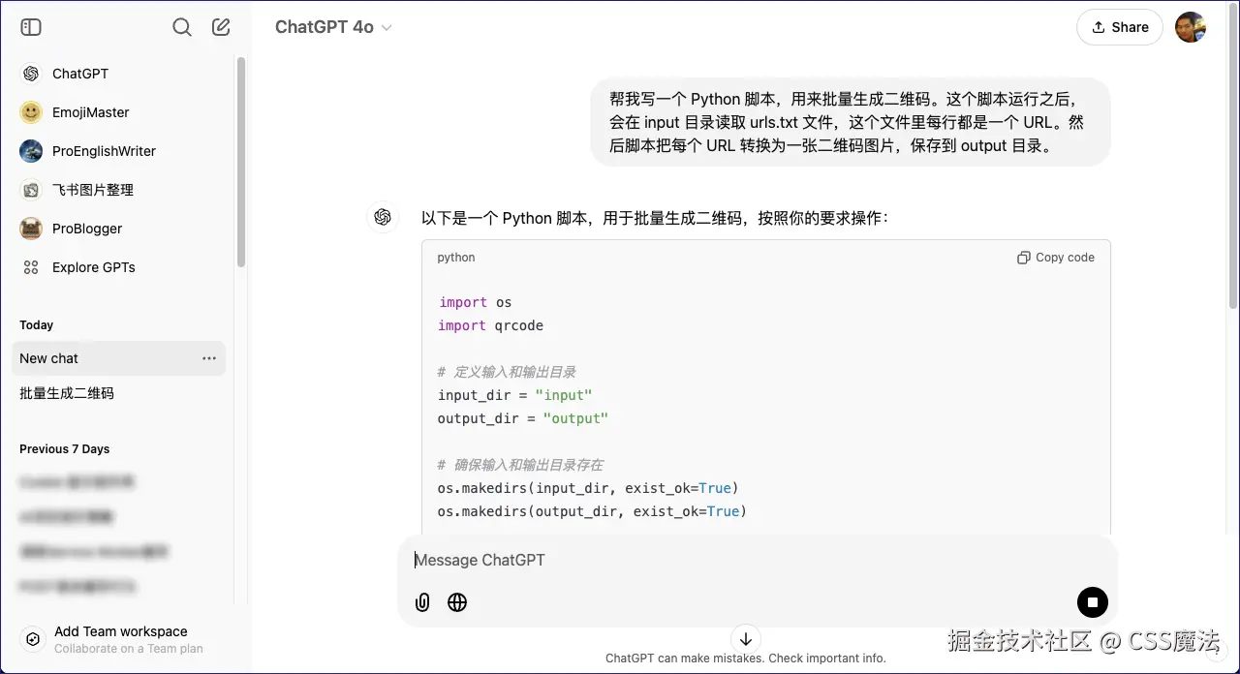
Task: Click the 'input_dir = "input"' code line
Action: point(514,395)
